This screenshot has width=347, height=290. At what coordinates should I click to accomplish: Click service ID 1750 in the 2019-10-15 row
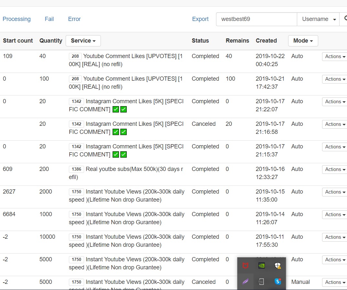76,192
